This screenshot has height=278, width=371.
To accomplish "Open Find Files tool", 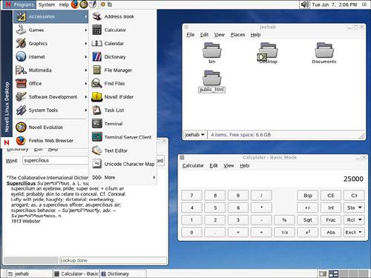I will click(123, 84).
